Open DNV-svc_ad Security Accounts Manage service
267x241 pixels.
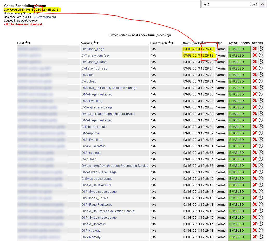point(109,88)
